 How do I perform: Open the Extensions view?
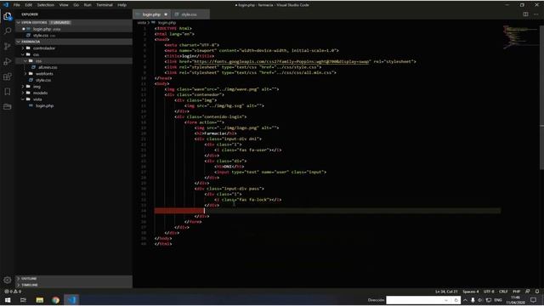(x=8, y=76)
